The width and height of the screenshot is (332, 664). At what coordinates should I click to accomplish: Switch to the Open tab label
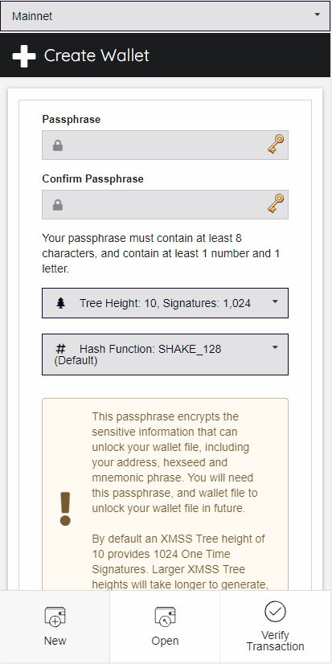165,641
